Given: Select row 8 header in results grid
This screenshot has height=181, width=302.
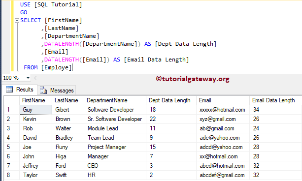Looking at the screenshot, I should pos(12,175).
